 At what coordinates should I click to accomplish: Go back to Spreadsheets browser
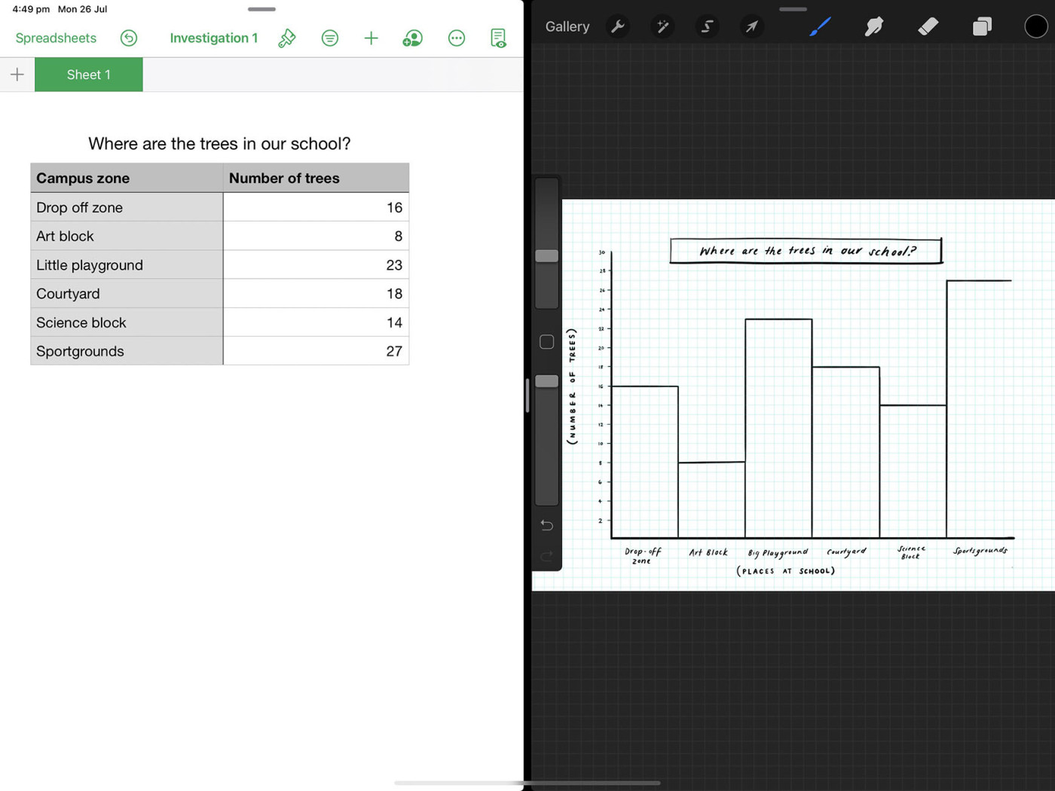click(x=56, y=38)
